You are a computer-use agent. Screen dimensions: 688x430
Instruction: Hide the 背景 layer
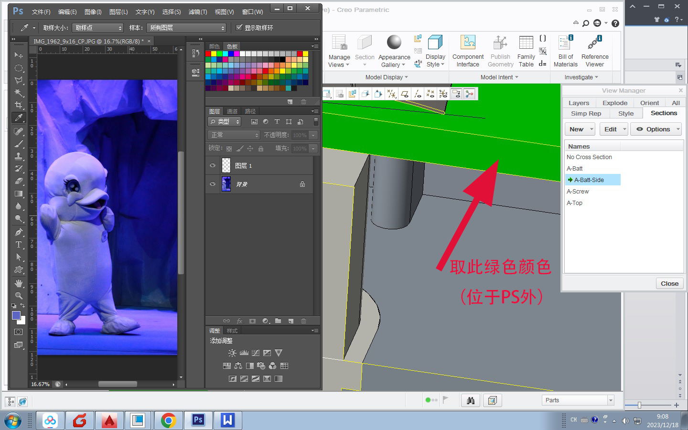pos(213,184)
